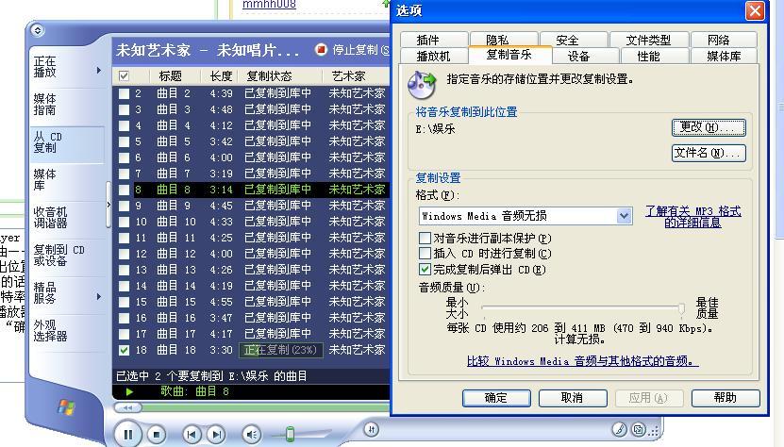Sort tracks by the Length column header
This screenshot has height=447, width=784.
pyautogui.click(x=221, y=76)
